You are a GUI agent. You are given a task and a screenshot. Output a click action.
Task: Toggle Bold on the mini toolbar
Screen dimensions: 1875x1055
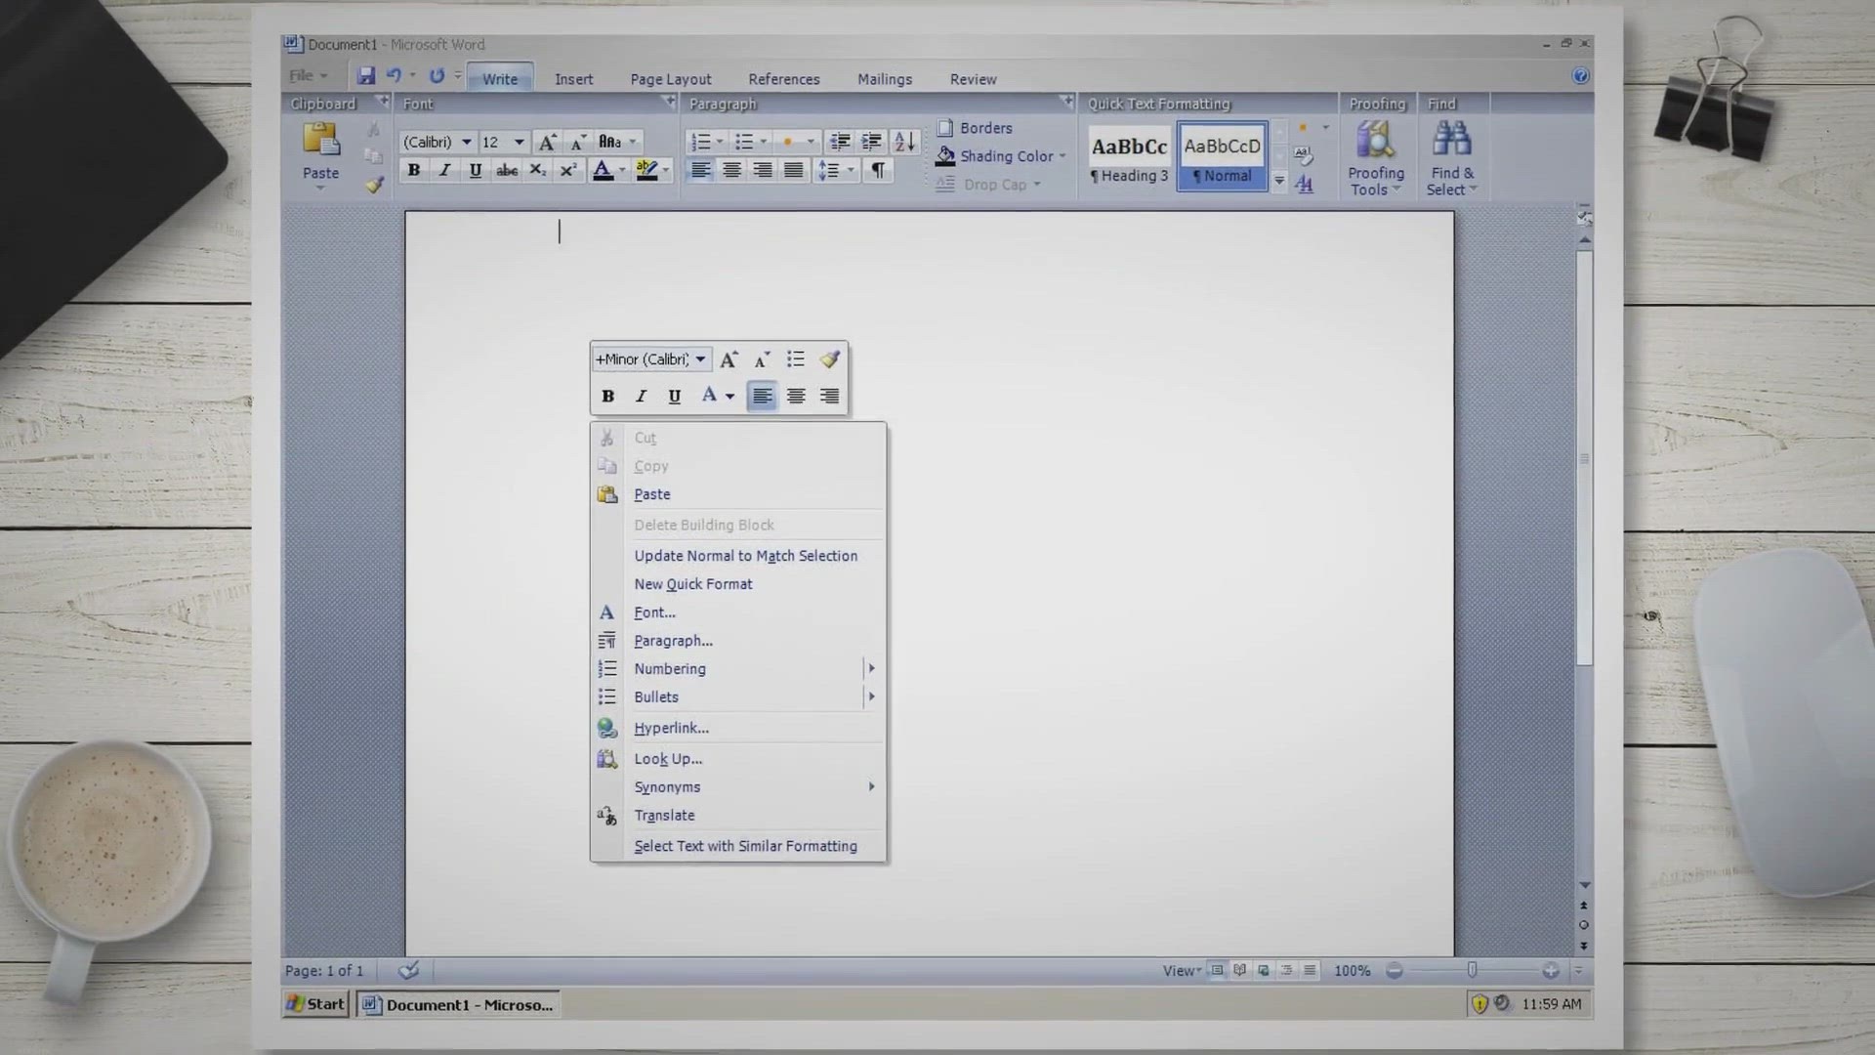coord(608,397)
